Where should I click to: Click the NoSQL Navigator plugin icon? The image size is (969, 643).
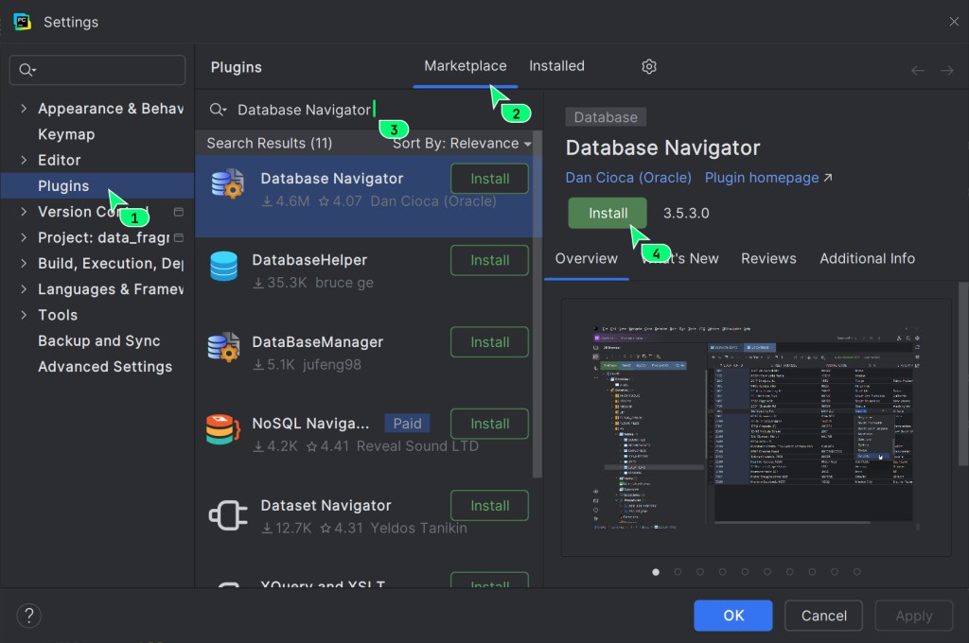(x=224, y=431)
